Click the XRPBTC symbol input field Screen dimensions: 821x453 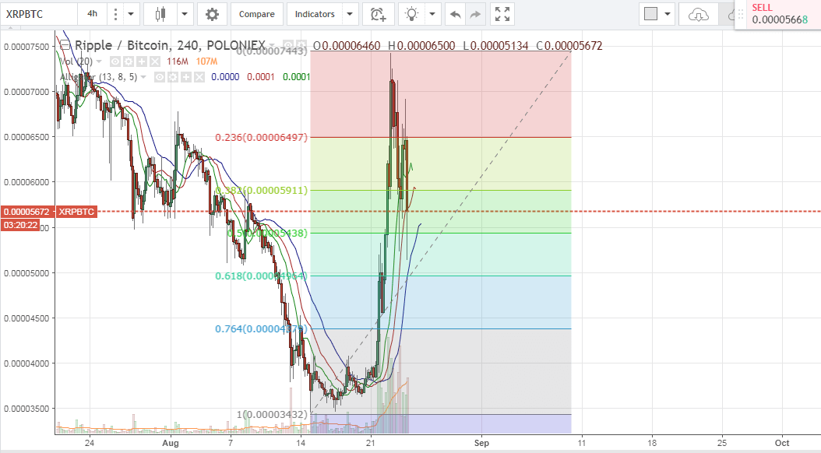pyautogui.click(x=40, y=14)
